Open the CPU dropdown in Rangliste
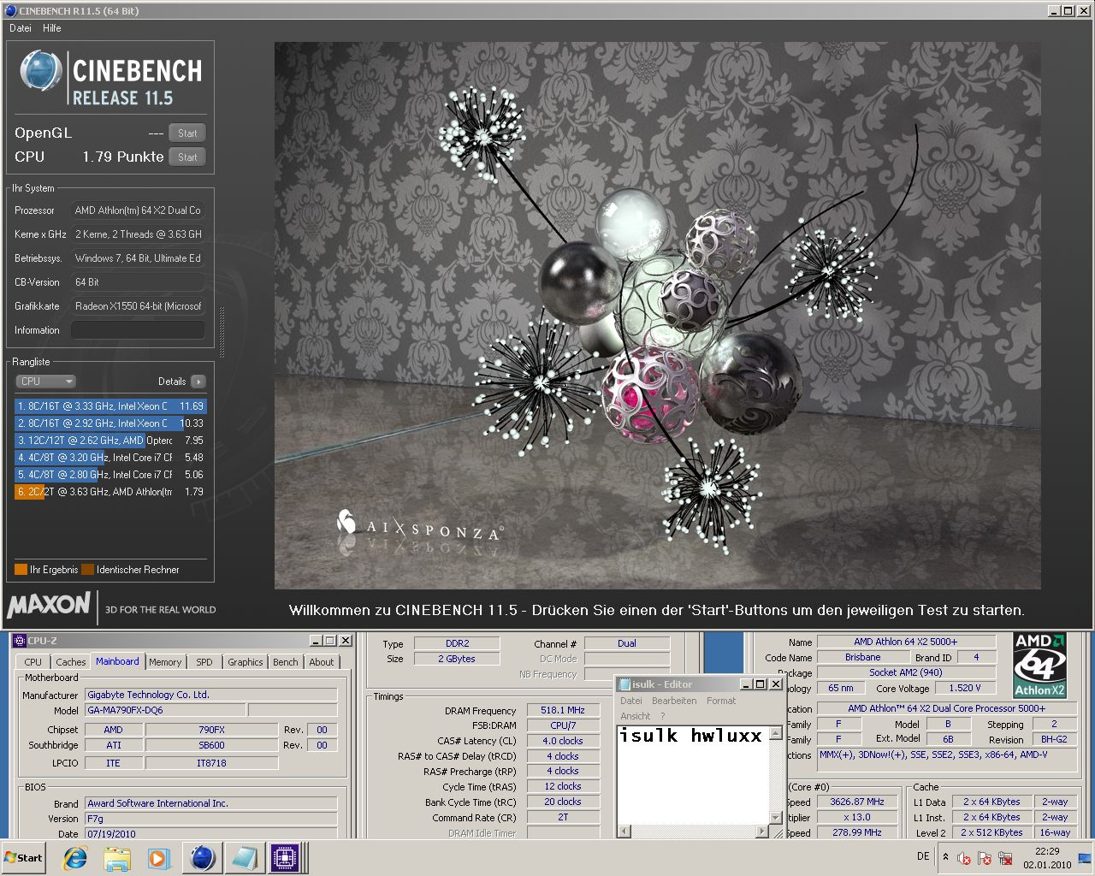Screen dimensions: 1095x876 coord(45,382)
